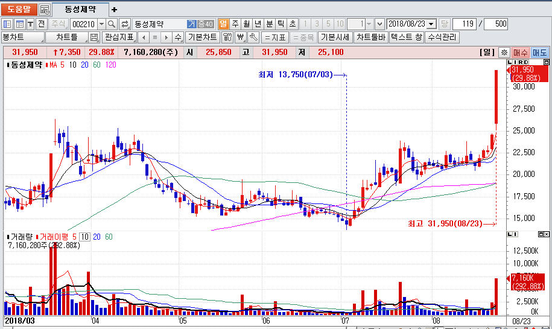This screenshot has height=329, width=552.
Task: Select the 일 daily period toggle
Action: tap(223, 24)
